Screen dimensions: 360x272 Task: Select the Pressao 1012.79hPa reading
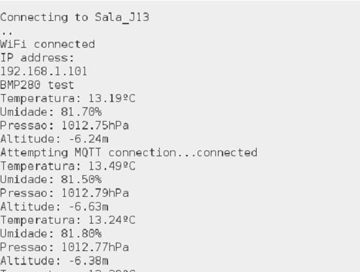(x=65, y=193)
